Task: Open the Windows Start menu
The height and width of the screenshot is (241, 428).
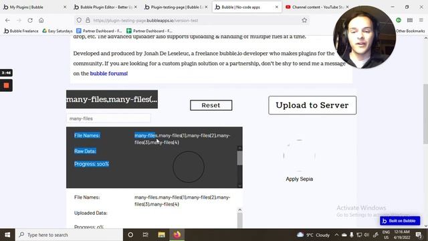Action: [x=7, y=235]
